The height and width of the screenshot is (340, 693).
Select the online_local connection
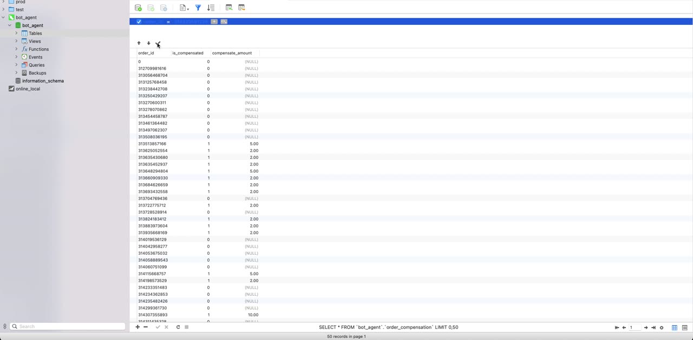[28, 89]
